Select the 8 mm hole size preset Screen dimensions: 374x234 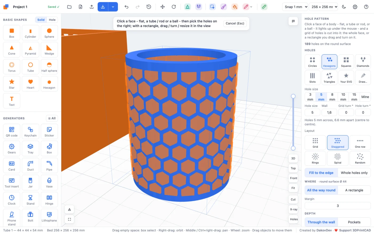332,97
